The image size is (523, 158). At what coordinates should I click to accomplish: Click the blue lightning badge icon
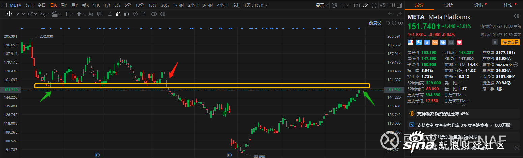click(419, 42)
